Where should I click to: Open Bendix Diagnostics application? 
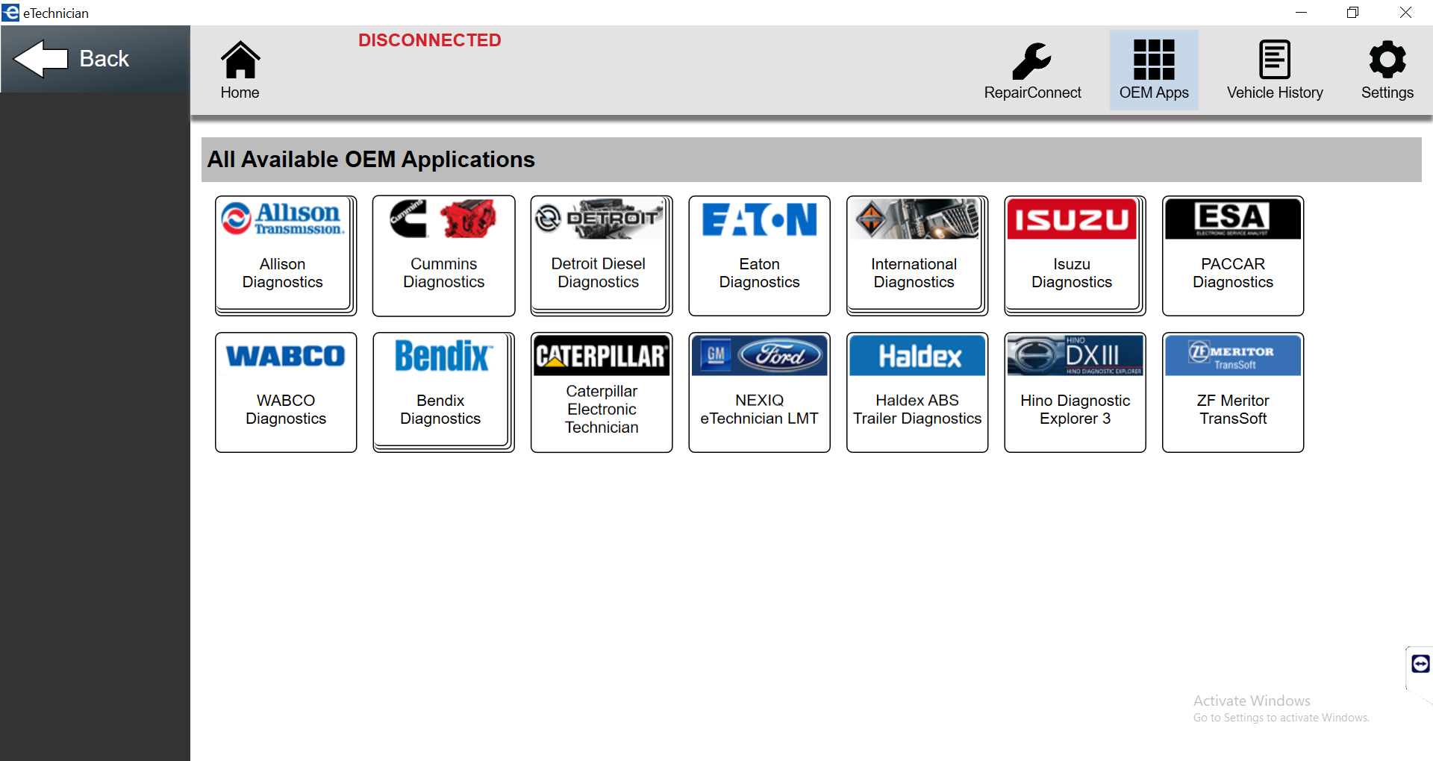(x=443, y=392)
